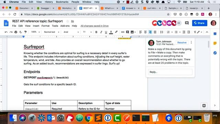Open the zoom level dropdown
This screenshot has width=220, height=124.
[35, 32]
